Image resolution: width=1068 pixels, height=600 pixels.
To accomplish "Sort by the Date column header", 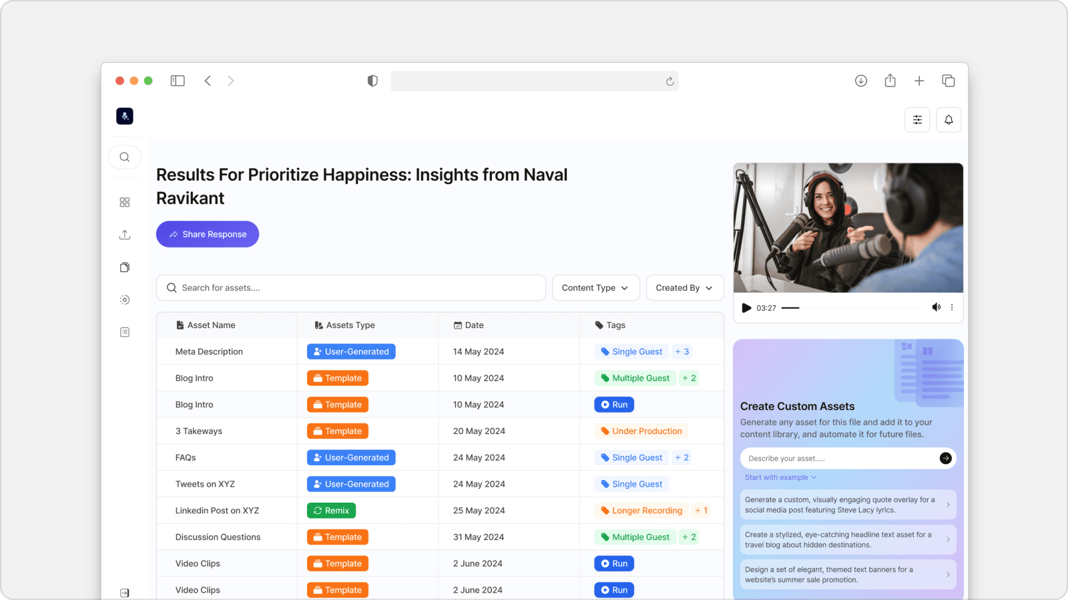I will point(469,325).
